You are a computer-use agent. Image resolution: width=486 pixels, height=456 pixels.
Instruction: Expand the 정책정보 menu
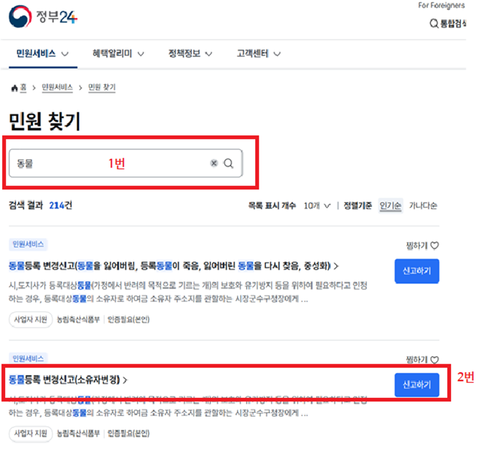[x=190, y=54]
